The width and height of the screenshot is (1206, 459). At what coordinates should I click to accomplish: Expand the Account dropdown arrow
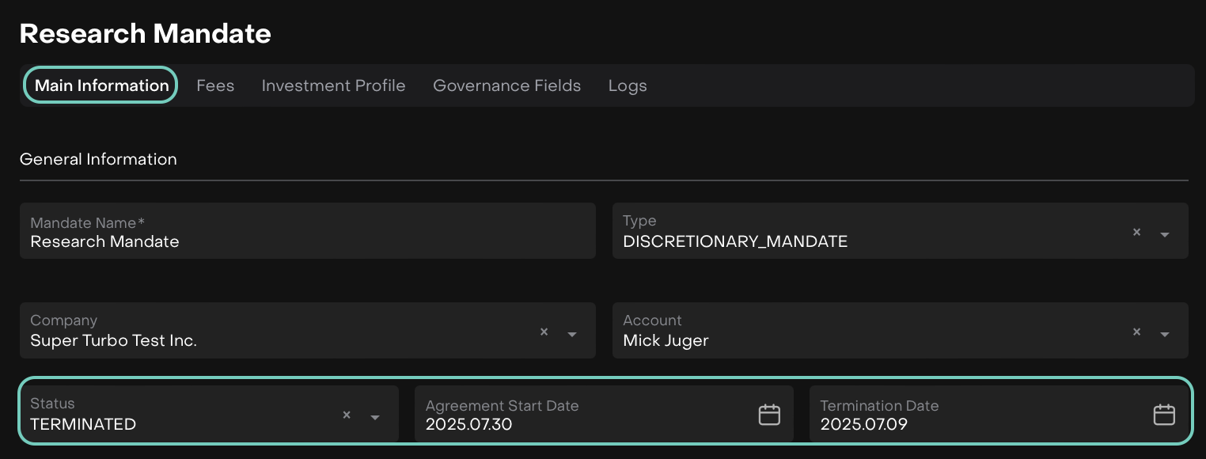click(x=1165, y=334)
